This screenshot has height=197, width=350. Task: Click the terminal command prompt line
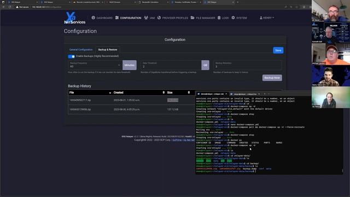[x=225, y=171]
